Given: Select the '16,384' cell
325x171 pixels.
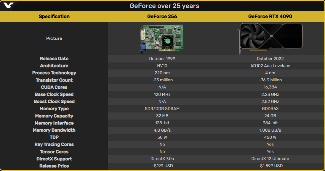Looking at the screenshot, I should pos(270,87).
